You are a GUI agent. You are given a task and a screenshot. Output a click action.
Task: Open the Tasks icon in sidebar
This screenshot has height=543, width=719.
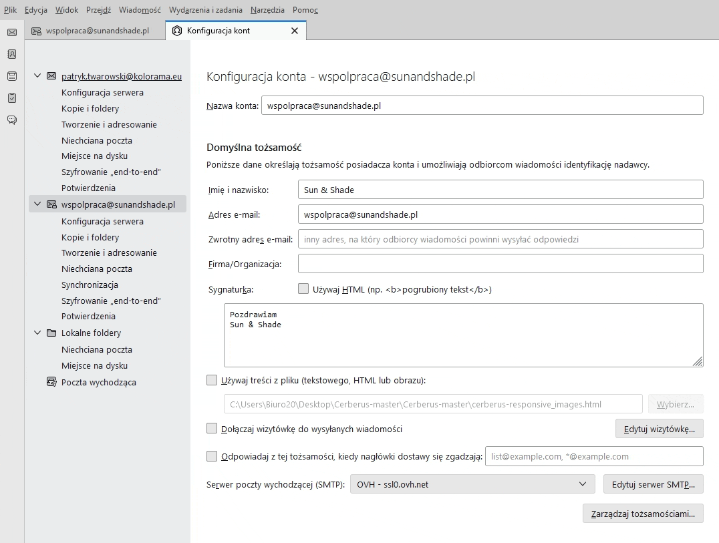pyautogui.click(x=12, y=98)
